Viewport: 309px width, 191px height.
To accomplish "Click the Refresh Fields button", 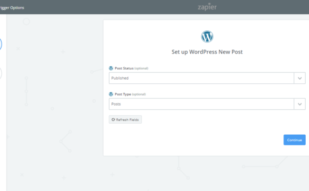I will point(125,119).
